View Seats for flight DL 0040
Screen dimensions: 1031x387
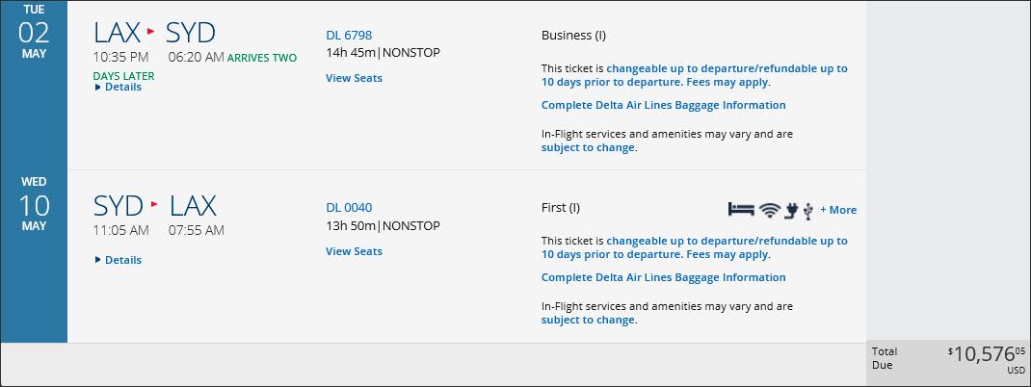[x=354, y=251]
